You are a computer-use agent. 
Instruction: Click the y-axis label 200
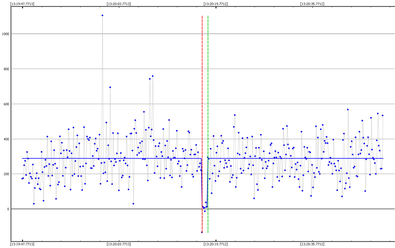click(7, 174)
